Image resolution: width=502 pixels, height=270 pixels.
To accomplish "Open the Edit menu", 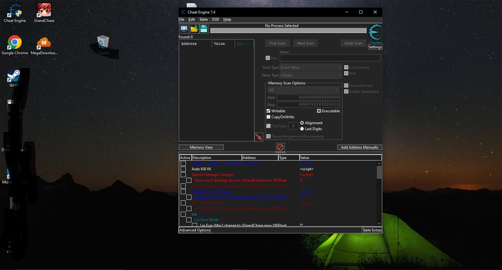I will coord(192,19).
